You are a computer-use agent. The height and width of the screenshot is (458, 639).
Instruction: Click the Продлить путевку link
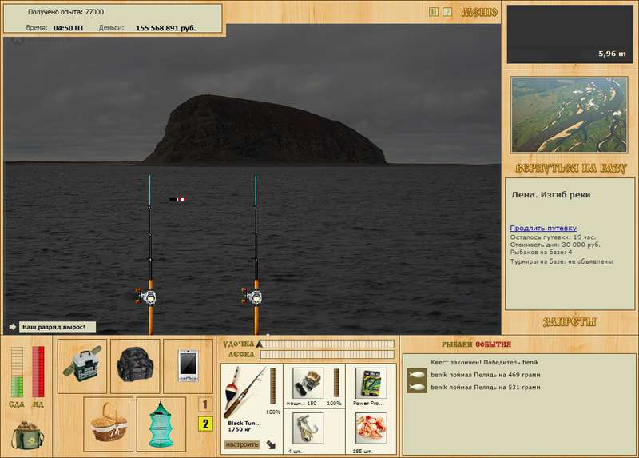click(x=543, y=228)
